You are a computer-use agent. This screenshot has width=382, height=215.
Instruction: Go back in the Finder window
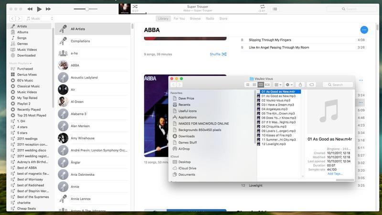click(173, 85)
